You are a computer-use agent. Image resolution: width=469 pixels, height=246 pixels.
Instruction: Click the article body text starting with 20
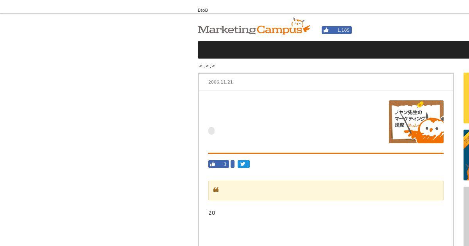pyautogui.click(x=212, y=213)
